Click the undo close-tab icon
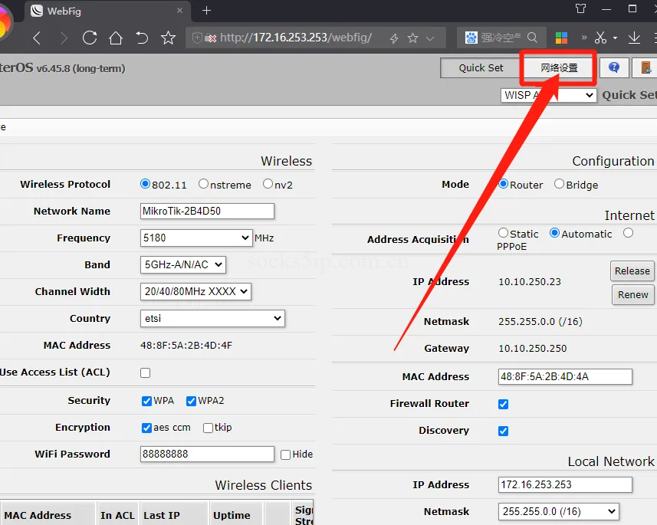 click(x=142, y=38)
